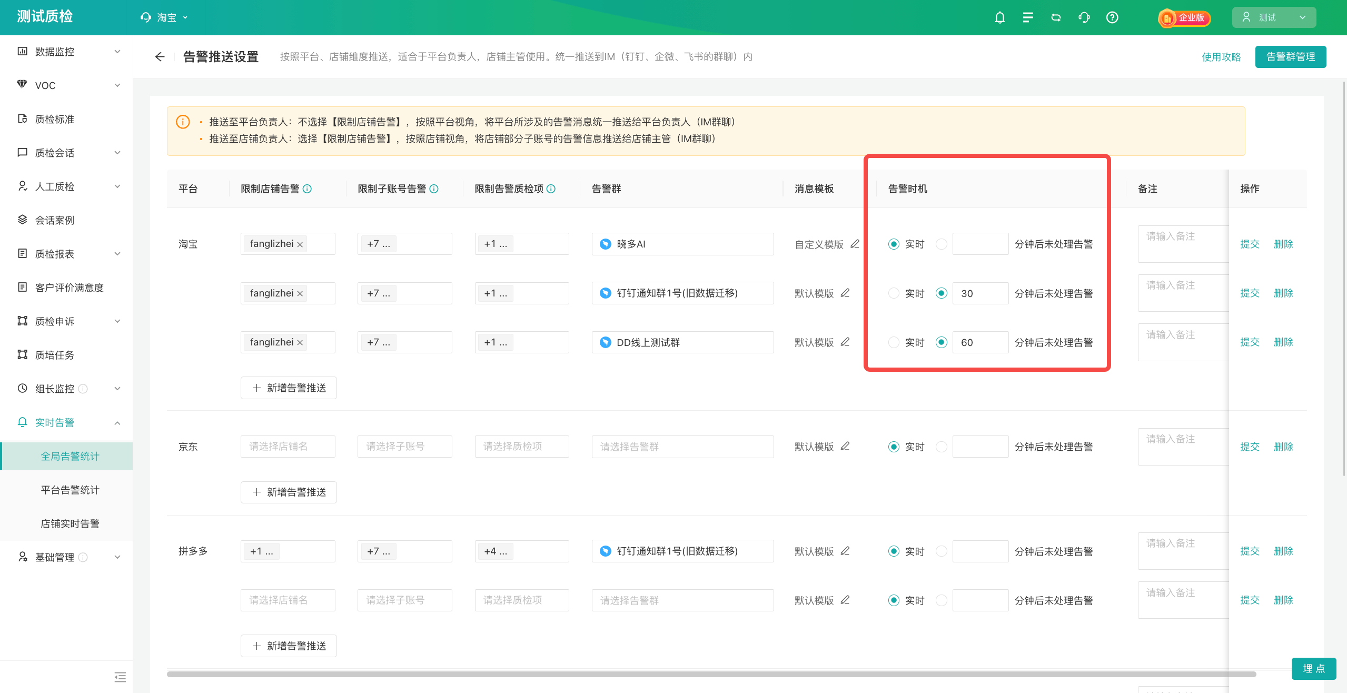The image size is (1347, 693).
Task: Open 请选择店铺名 dropdown in 京东 row
Action: pos(288,447)
